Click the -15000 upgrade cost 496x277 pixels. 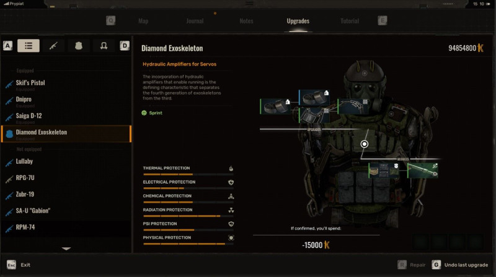[316, 245]
